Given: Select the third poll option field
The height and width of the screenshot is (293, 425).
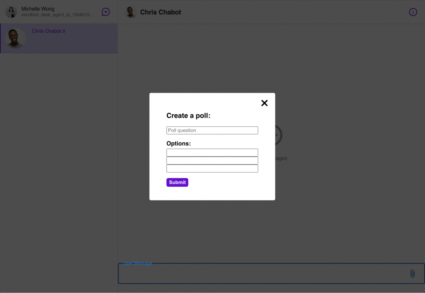Looking at the screenshot, I should click(x=212, y=168).
